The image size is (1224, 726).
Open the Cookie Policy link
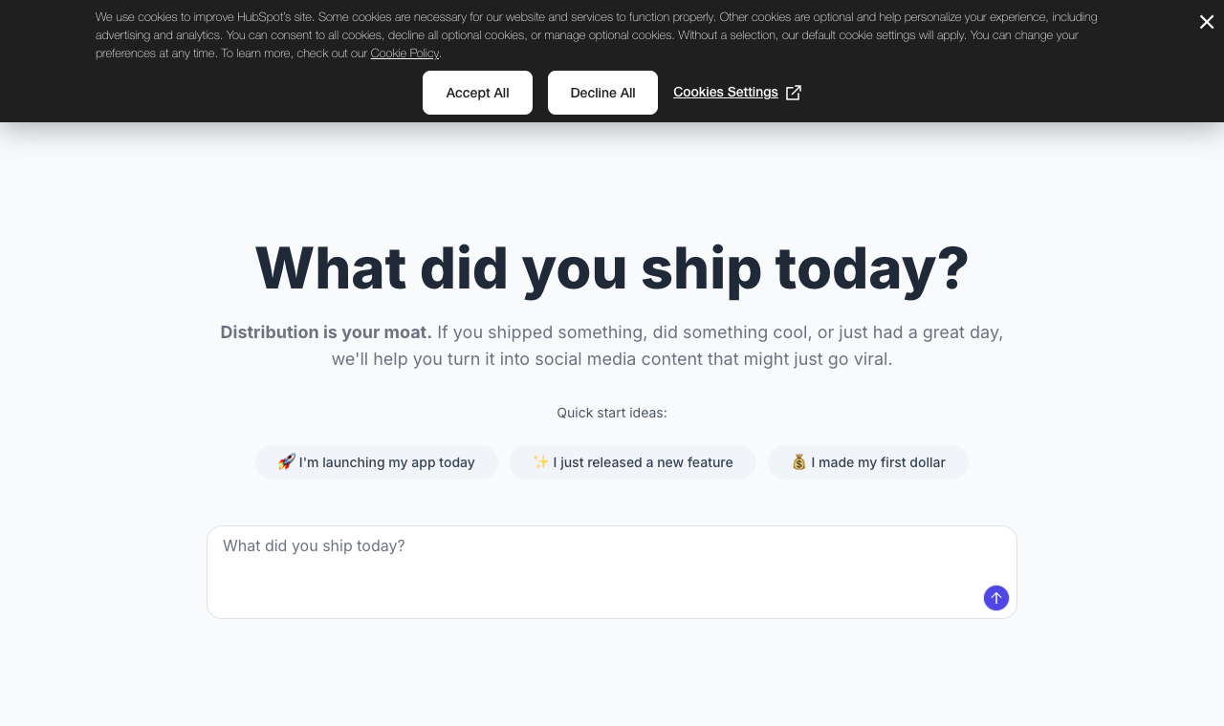coord(404,53)
